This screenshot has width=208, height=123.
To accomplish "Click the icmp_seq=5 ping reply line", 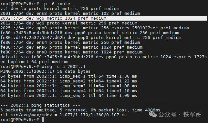I will 68,96.
